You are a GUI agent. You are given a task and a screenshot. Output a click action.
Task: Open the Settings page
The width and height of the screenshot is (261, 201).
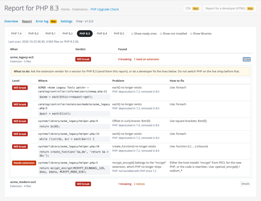(x=66, y=21)
